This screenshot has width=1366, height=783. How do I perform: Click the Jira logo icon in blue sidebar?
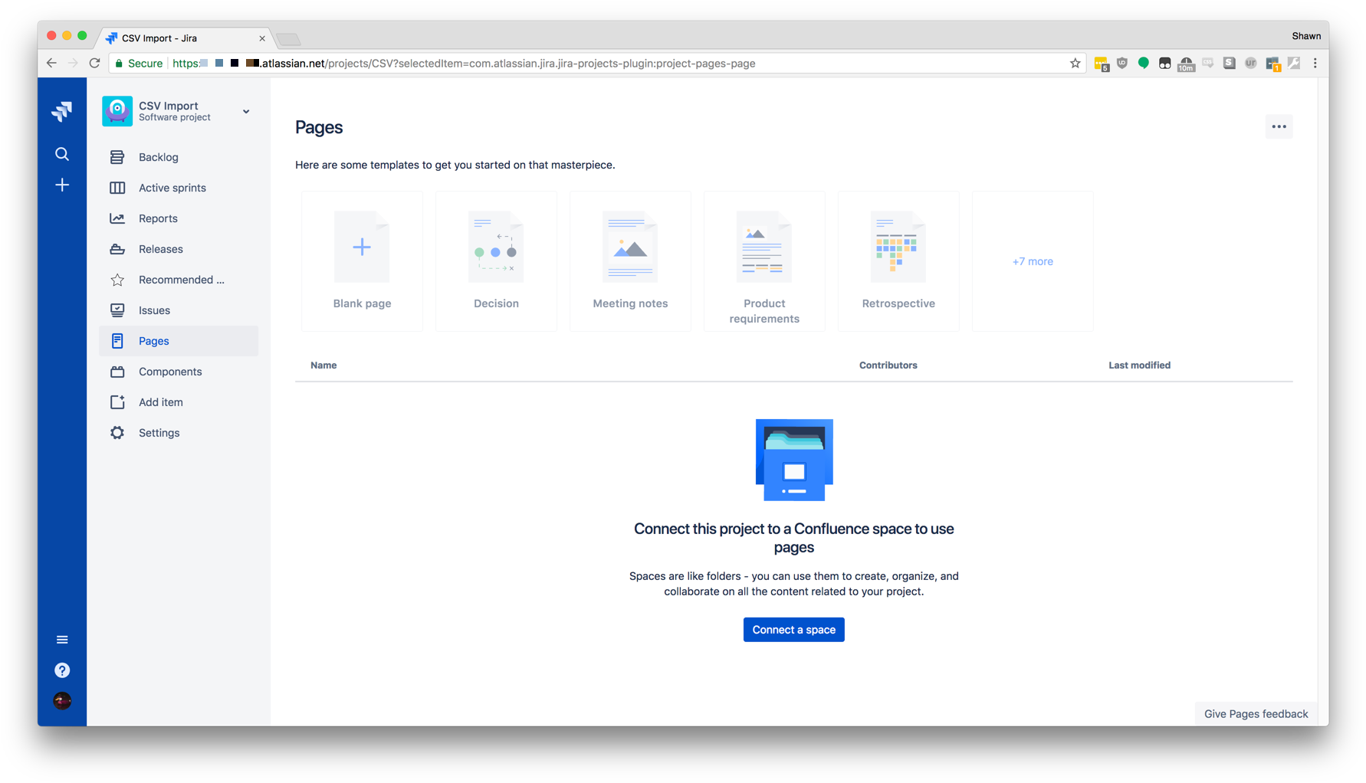click(62, 111)
